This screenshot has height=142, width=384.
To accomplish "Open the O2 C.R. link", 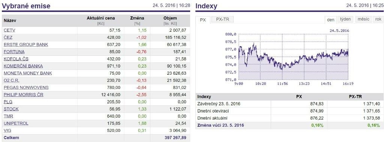I will pos(12,80).
